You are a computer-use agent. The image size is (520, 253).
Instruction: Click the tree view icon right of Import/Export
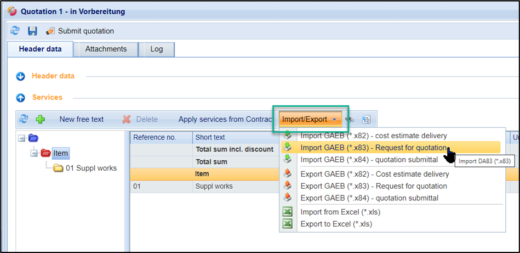pyautogui.click(x=366, y=119)
